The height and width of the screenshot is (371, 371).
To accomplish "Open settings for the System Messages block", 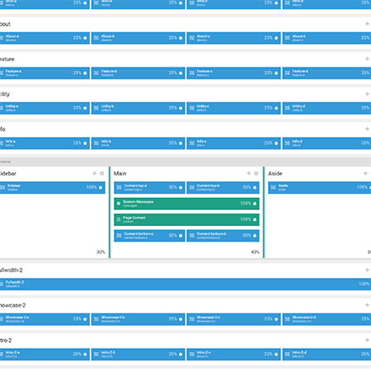I will click(255, 204).
